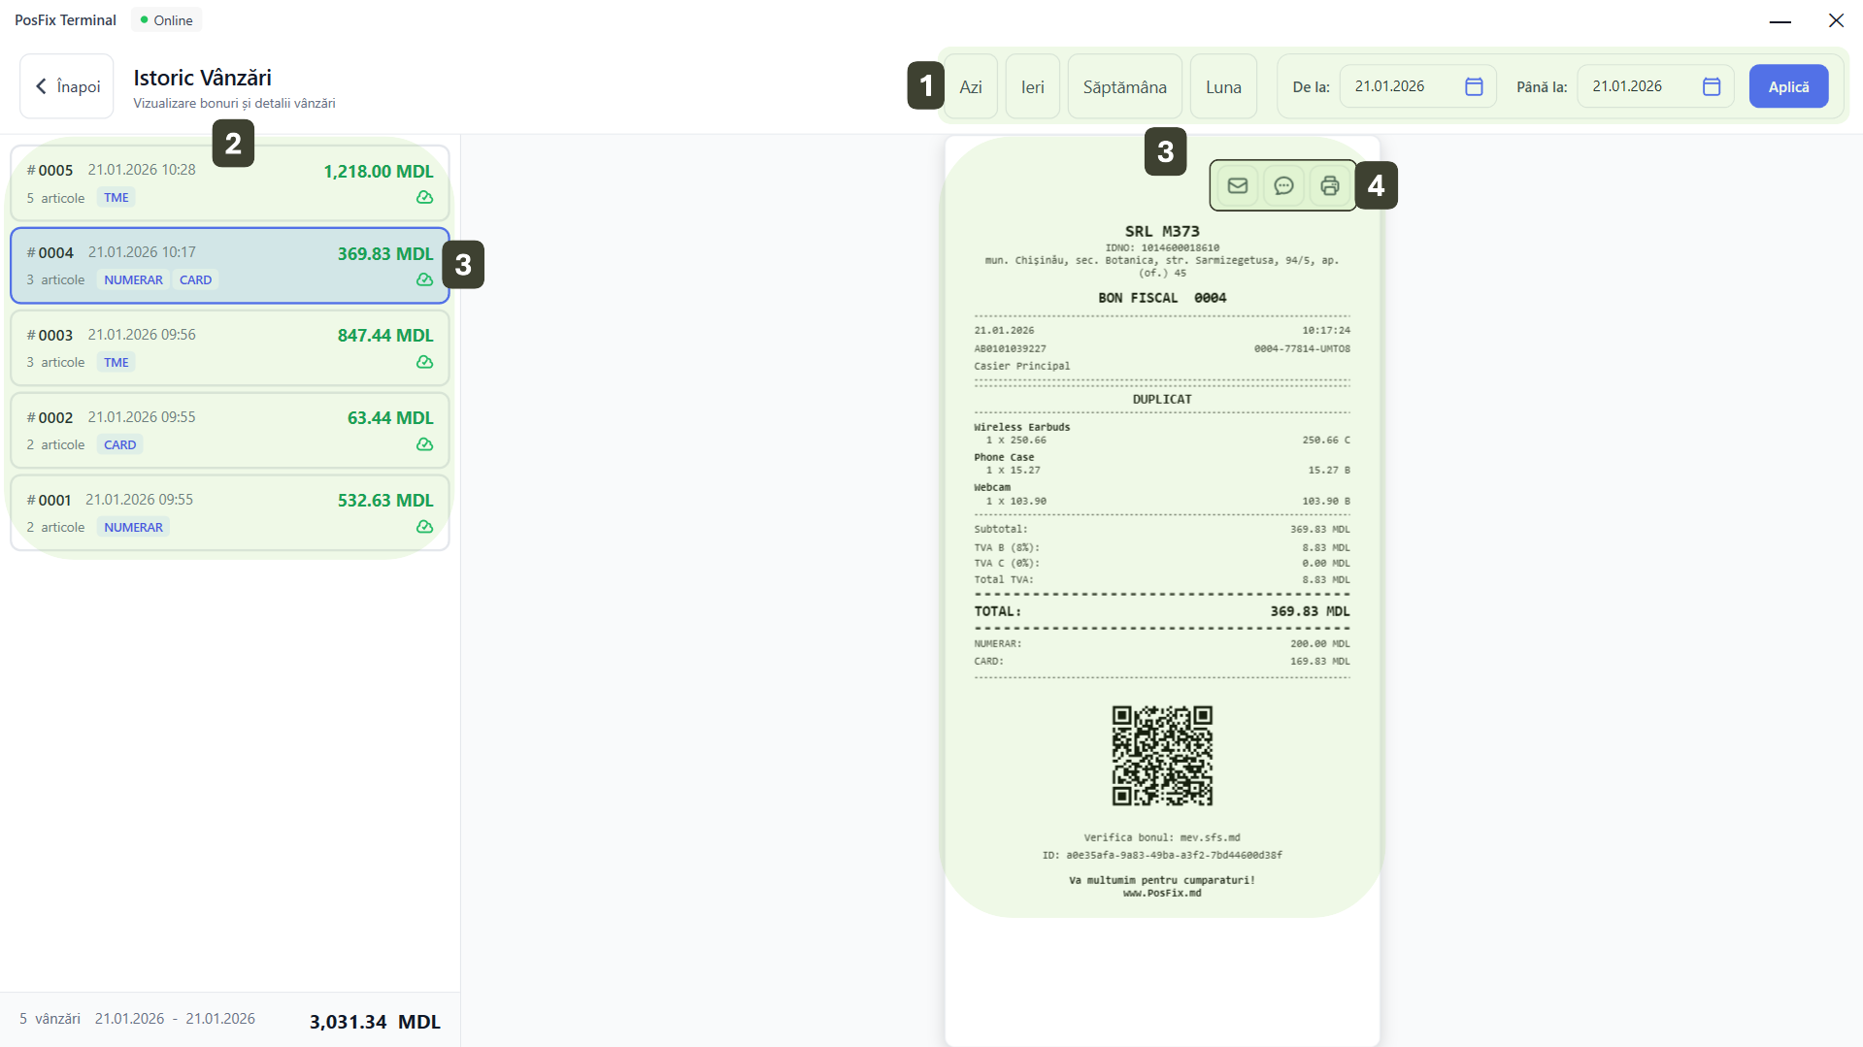
Task: View receipt #0001 for 532.63 MDL
Action: pos(229,512)
